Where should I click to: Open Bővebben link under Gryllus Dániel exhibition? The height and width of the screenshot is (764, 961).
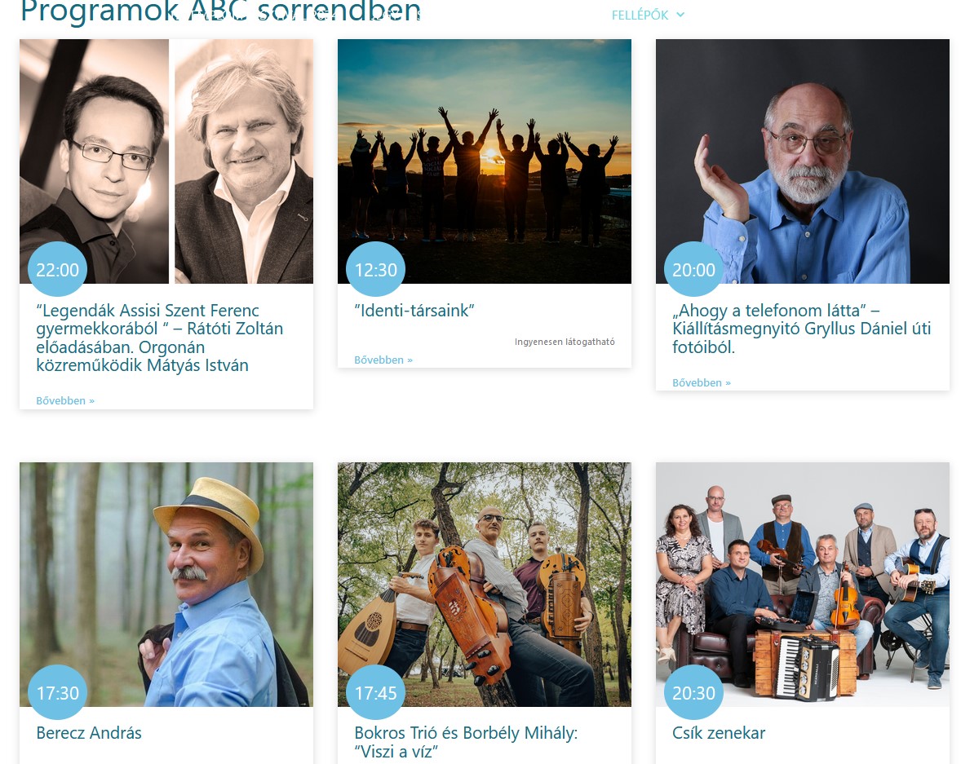702,382
